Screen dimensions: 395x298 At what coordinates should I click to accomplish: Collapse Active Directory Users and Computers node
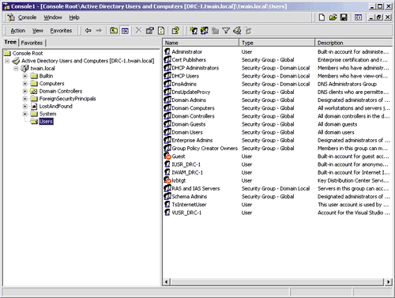[7, 61]
